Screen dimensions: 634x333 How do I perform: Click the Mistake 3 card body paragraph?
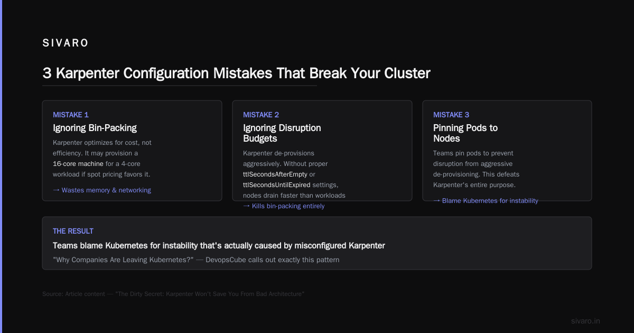click(x=477, y=169)
